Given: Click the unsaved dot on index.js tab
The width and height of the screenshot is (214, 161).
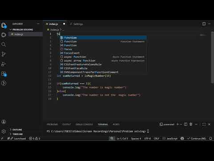Looking at the screenshot, I should [x=64, y=24].
